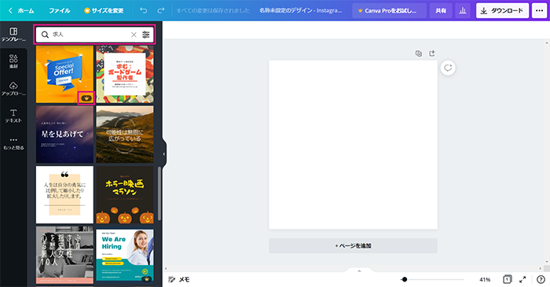Click the template panel scrollbar

point(159,193)
